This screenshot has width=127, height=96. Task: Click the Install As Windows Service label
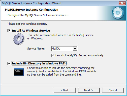[31, 31]
